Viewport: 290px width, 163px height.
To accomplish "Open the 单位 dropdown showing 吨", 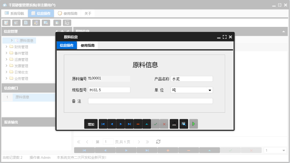I will click(x=210, y=90).
